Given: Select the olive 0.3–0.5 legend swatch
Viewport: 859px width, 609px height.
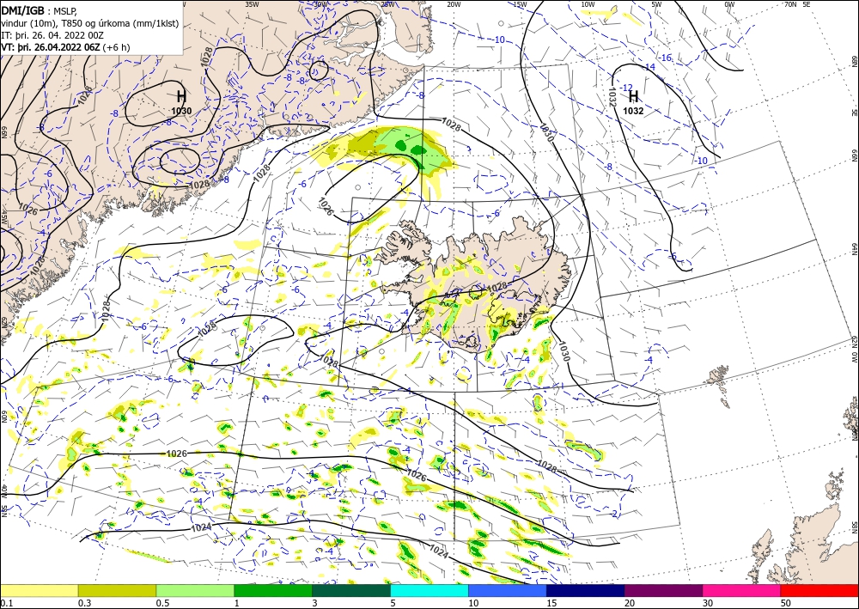Looking at the screenshot, I should 117,590.
